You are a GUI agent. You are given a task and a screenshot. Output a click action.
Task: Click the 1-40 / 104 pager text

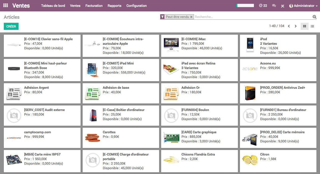(x=277, y=26)
